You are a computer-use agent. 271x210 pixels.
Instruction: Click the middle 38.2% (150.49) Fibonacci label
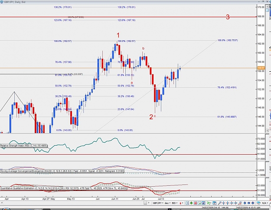(x=126, y=96)
